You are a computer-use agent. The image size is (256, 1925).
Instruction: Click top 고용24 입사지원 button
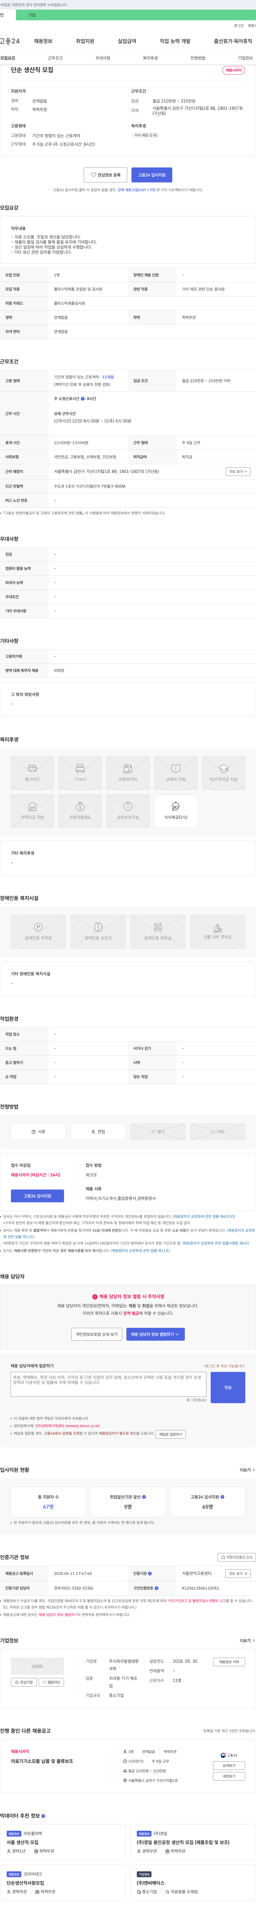pyautogui.click(x=151, y=175)
